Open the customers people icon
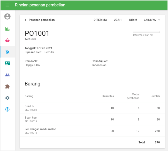The width and height of the screenshot is (168, 151). pyautogui.click(x=7, y=75)
